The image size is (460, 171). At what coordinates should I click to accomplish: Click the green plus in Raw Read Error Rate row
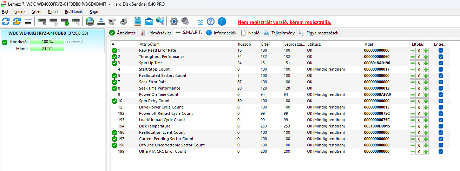tap(426, 51)
